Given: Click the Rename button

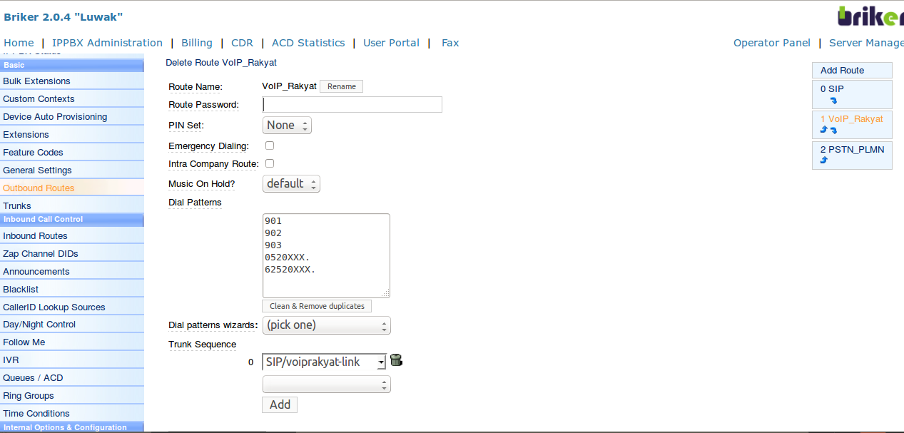Looking at the screenshot, I should coord(341,86).
